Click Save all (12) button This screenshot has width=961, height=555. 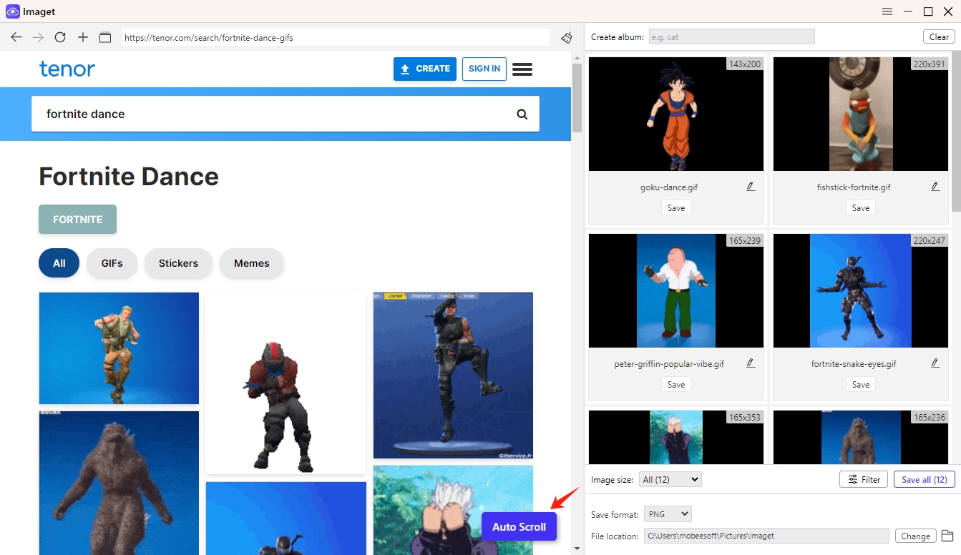[925, 479]
